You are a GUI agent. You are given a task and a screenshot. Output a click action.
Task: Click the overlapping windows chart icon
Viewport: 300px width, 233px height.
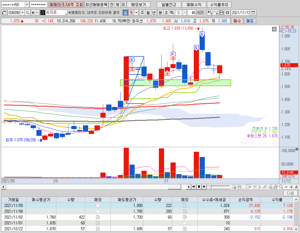(x=239, y=187)
